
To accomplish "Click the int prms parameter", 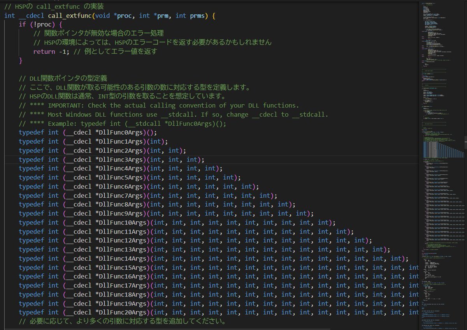I will tap(192, 16).
